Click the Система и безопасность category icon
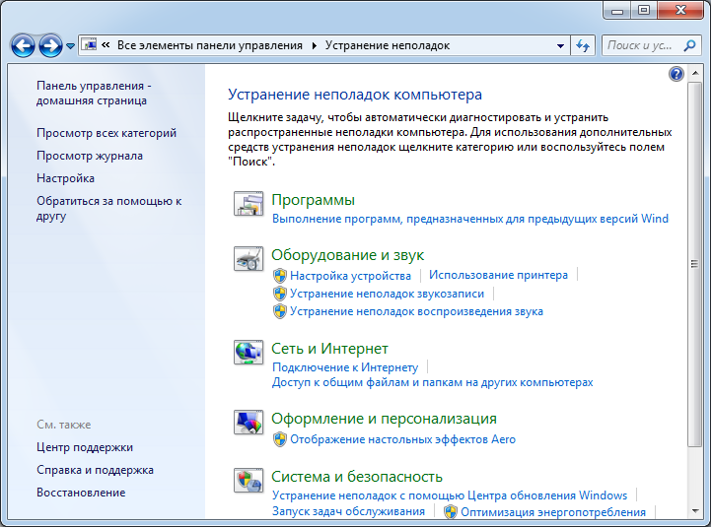The width and height of the screenshot is (712, 528). [249, 481]
